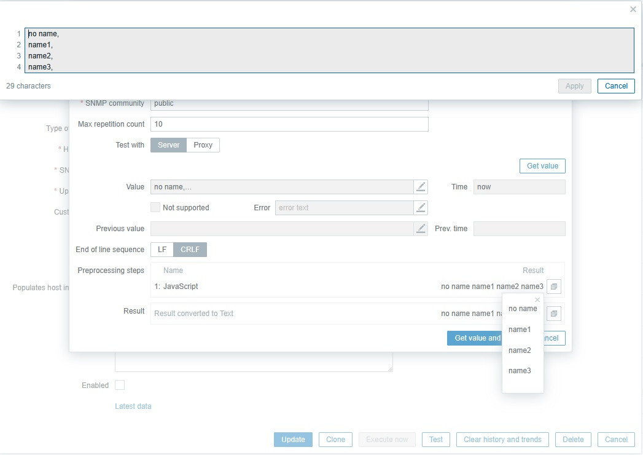Close the top text editor overlay
Screen dimensions: 643x455
click(x=633, y=9)
